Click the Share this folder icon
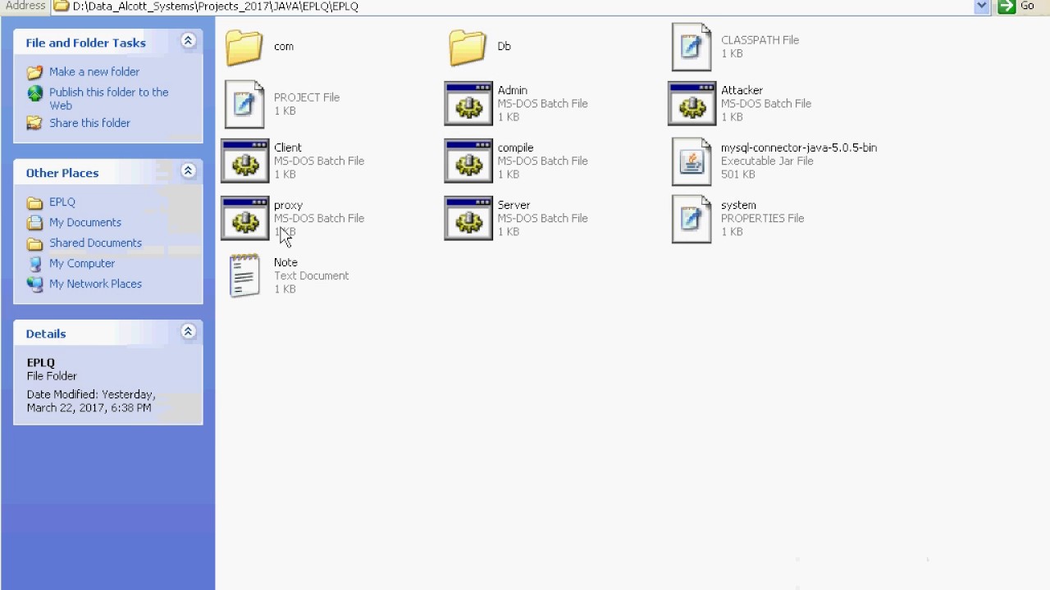 click(34, 123)
